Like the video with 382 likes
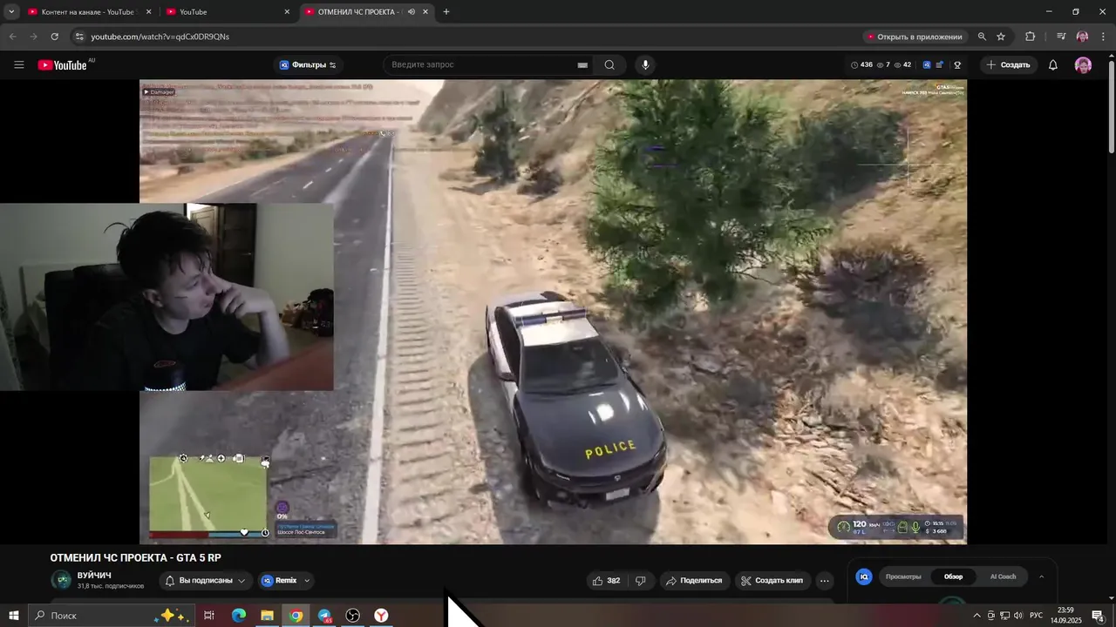The image size is (1116, 627). coord(606,580)
